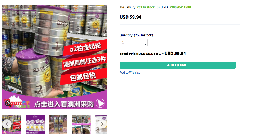Select the third thumbnail of stacked cans

[58, 124]
